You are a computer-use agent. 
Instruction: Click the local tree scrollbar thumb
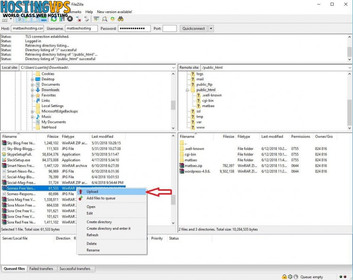[173, 105]
